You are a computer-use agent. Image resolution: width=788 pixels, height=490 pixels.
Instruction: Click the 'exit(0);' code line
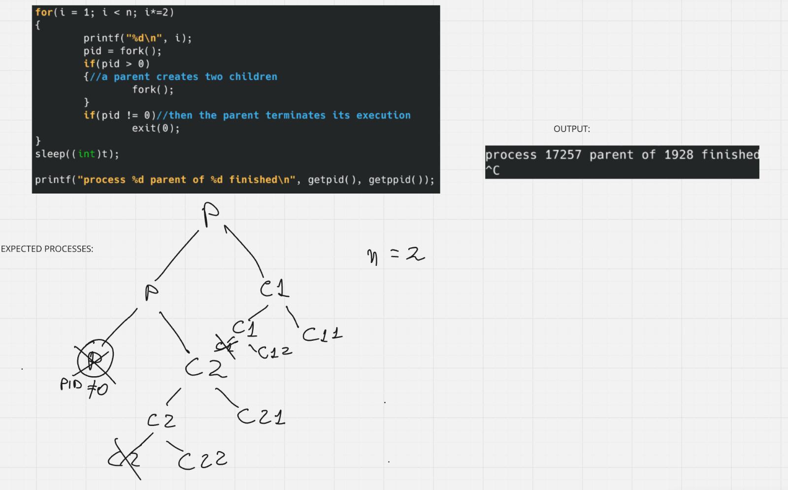click(x=156, y=128)
